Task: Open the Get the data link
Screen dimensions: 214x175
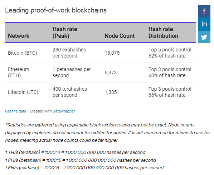Action: click(x=15, y=111)
